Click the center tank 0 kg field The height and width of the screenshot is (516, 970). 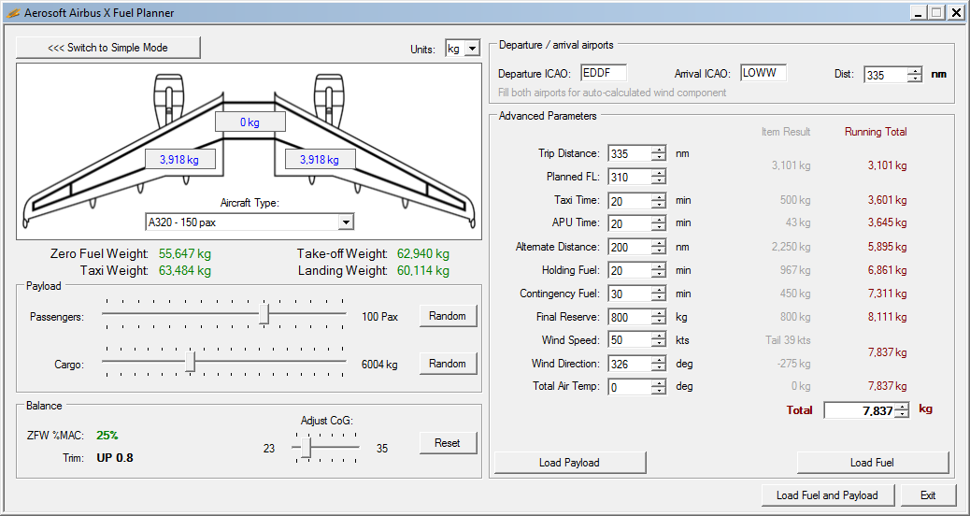[x=250, y=122]
